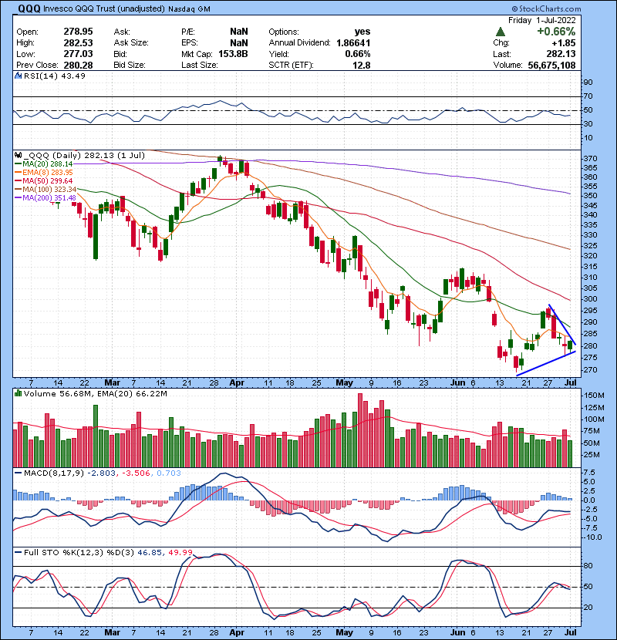The width and height of the screenshot is (617, 640).
Task: Click the Invesco QQQ Trust (unadjusted) title
Action: click(x=103, y=9)
